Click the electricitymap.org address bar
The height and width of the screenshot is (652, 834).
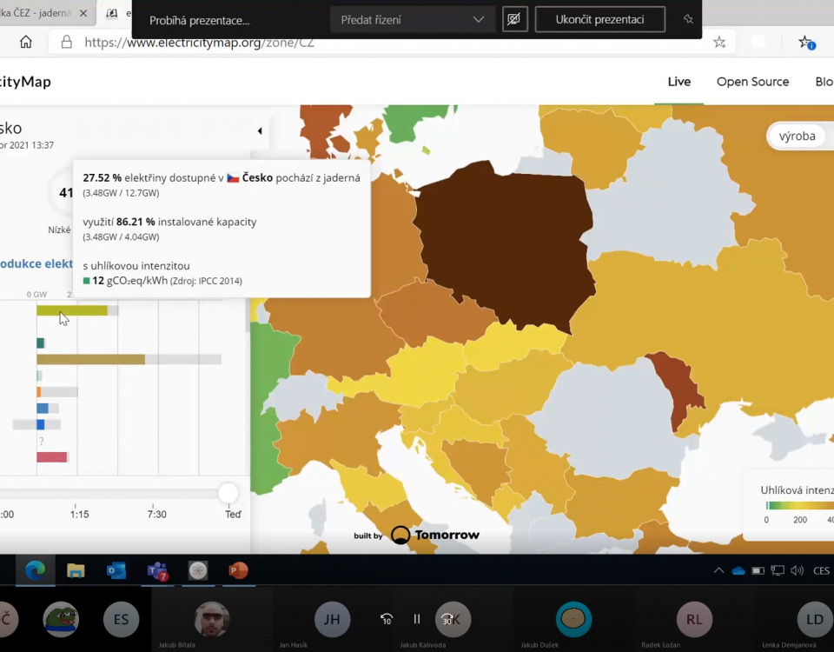coord(394,42)
